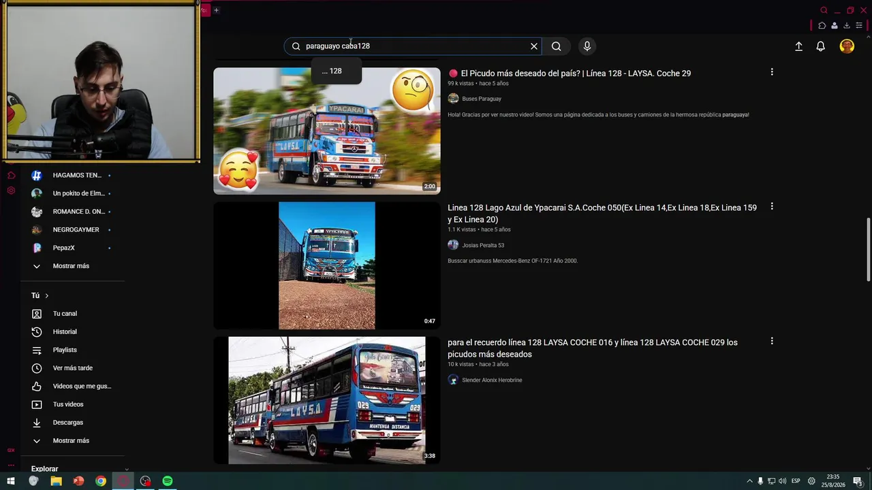Viewport: 872px width, 490px height.
Task: Open PowerPoint from taskbar
Action: pyautogui.click(x=78, y=481)
